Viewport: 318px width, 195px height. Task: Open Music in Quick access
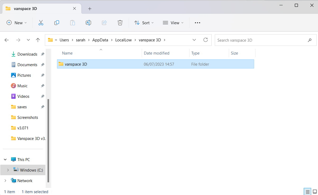pos(22,86)
